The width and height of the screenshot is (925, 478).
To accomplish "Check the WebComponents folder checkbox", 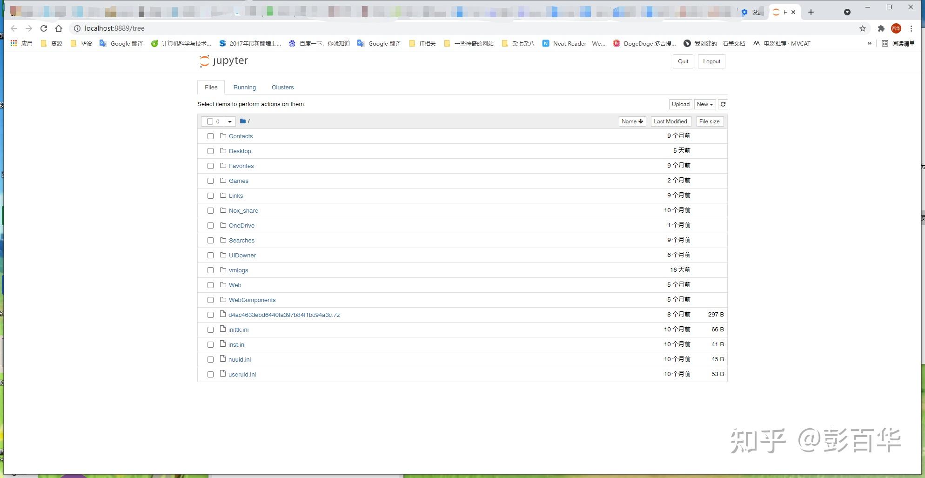I will click(x=210, y=300).
